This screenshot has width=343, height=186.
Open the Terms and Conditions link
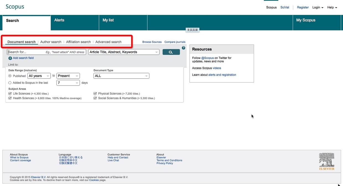pyautogui.click(x=169, y=161)
